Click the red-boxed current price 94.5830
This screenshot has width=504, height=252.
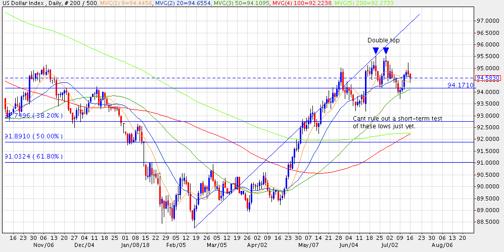tap(488, 78)
